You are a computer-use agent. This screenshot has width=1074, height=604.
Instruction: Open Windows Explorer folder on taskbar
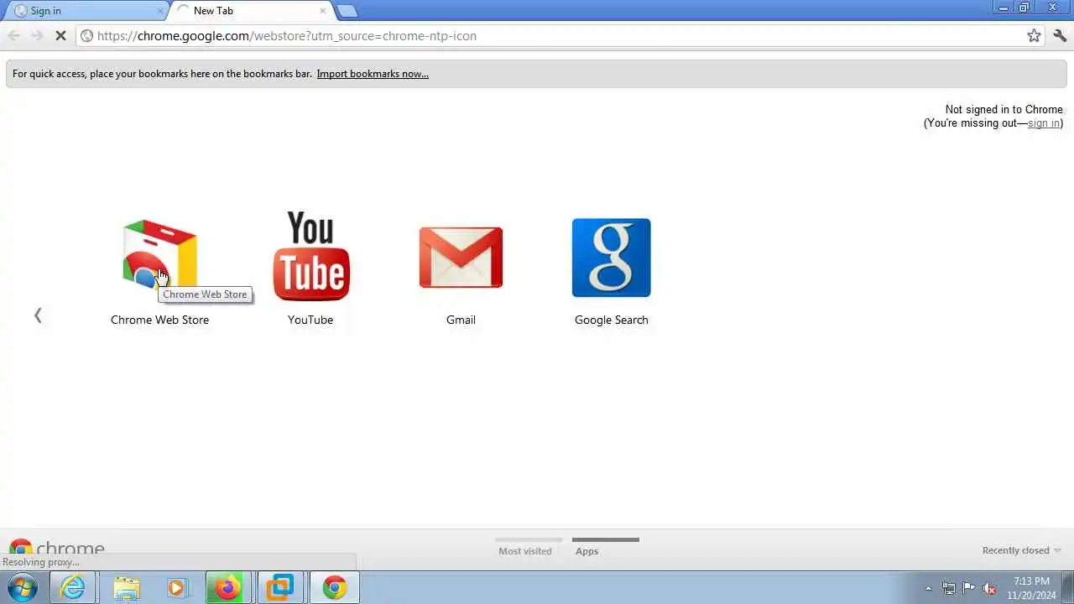coord(126,588)
